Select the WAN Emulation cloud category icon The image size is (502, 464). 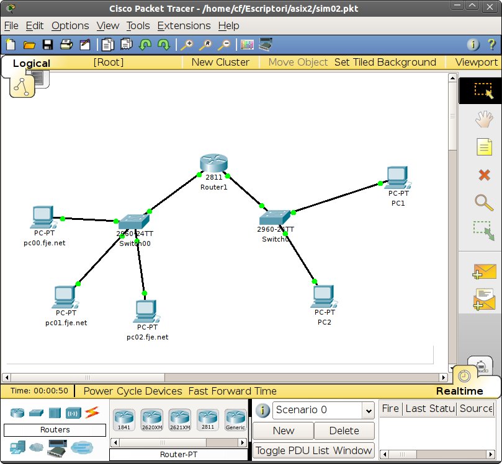(x=36, y=447)
